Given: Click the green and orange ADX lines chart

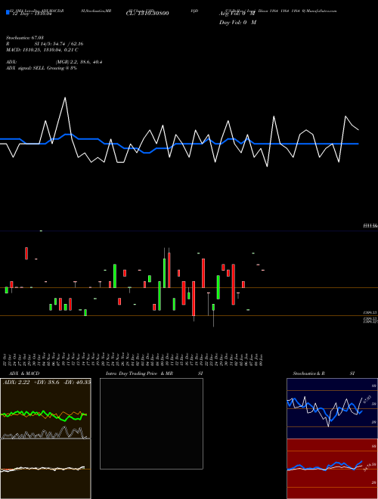Looking at the screenshot, I should coord(45,408).
